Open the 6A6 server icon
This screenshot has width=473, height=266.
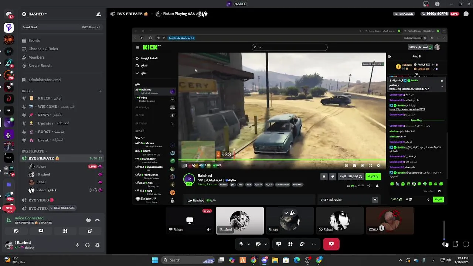click(9, 39)
